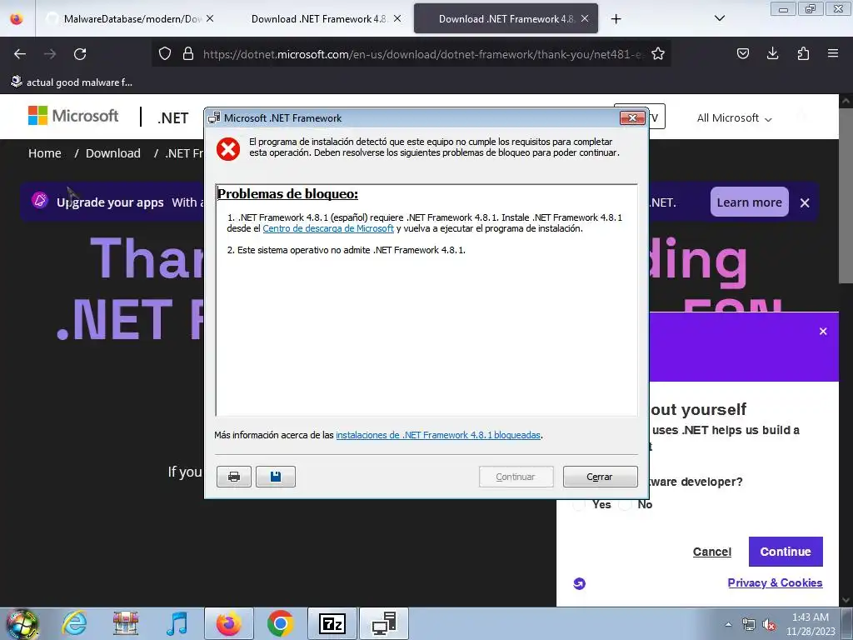Click the Download breadcrumb link

point(113,153)
